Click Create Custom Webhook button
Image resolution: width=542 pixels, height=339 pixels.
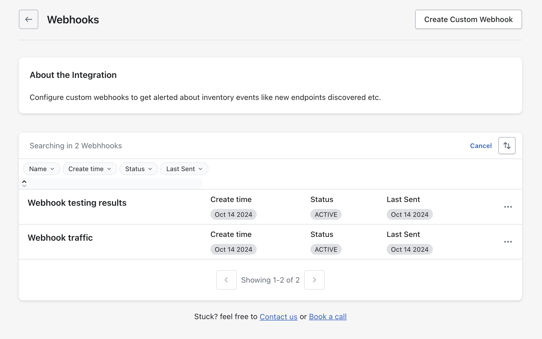(x=468, y=19)
